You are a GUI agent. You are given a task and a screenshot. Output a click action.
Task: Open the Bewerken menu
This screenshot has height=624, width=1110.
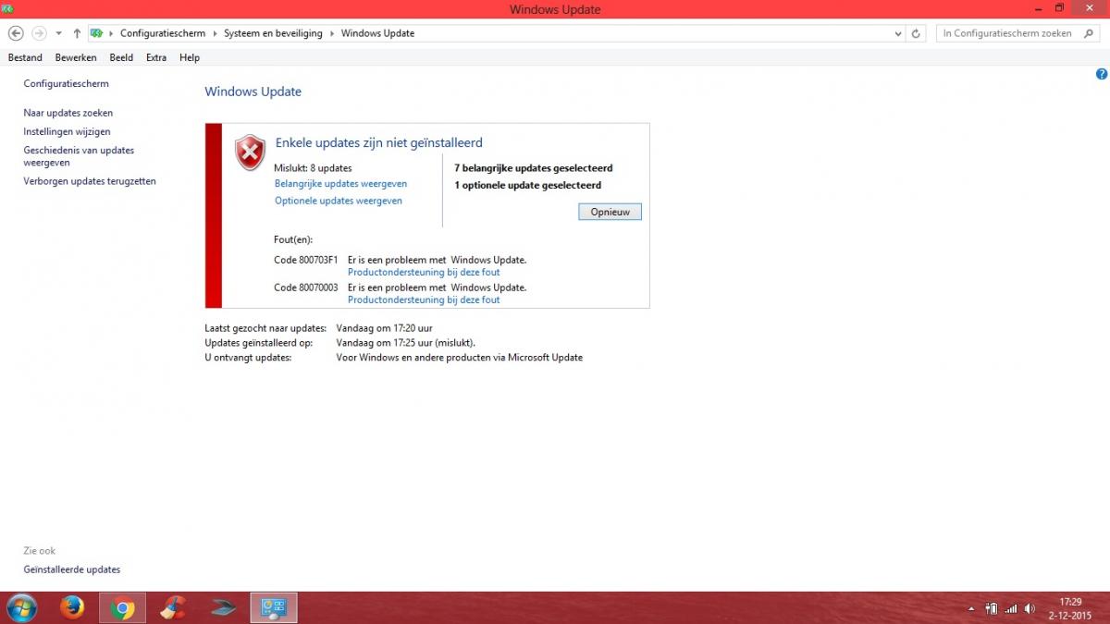(x=76, y=57)
